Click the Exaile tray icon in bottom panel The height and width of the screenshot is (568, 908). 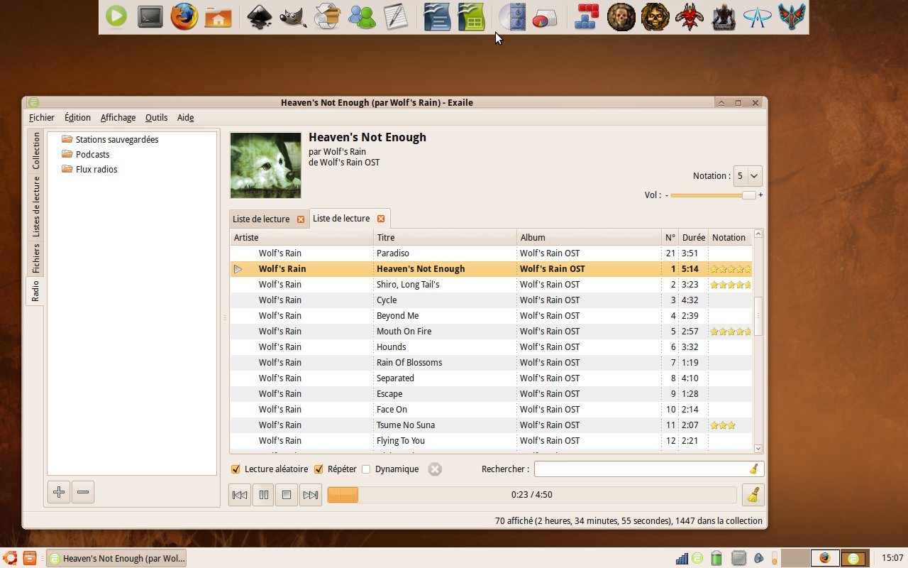click(x=697, y=558)
